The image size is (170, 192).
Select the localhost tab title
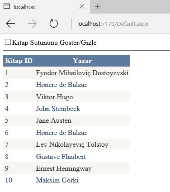click(25, 7)
